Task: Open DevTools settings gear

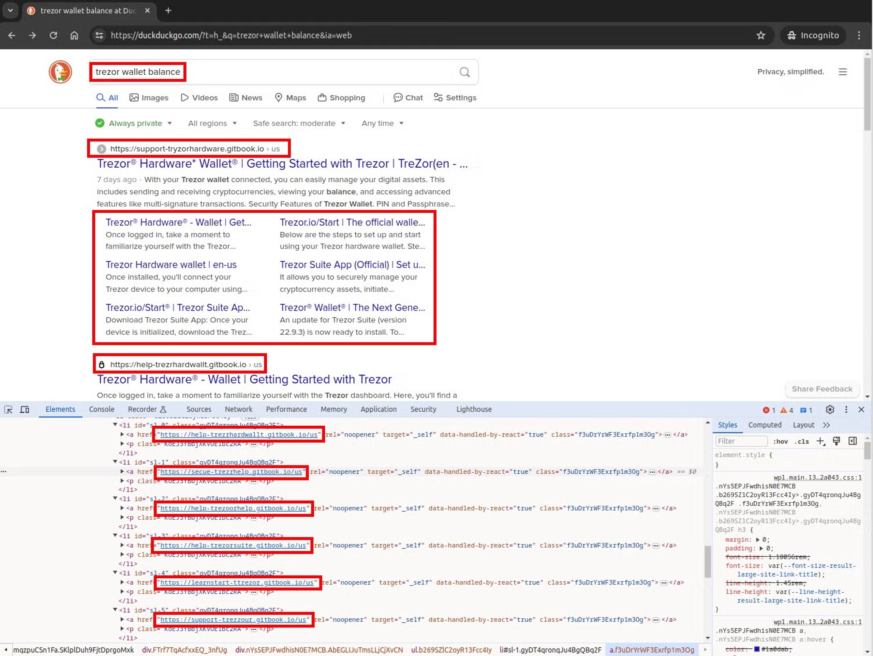Action: click(830, 410)
